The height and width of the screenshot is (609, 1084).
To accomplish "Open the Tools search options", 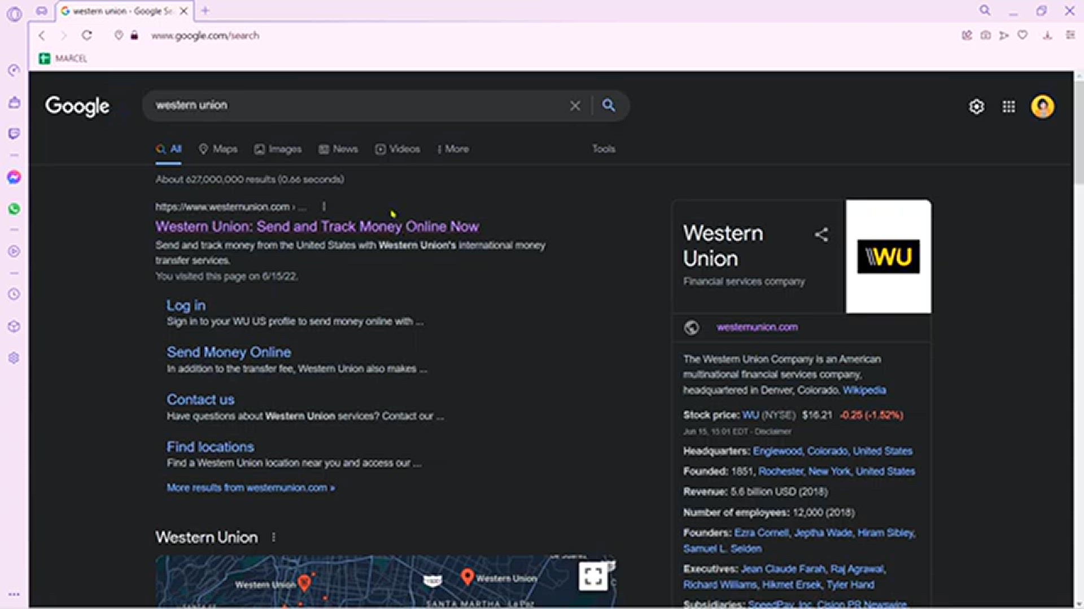I will click(x=604, y=149).
